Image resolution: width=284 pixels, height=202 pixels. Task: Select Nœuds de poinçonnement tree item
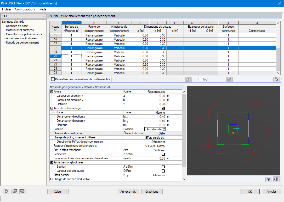(22, 42)
